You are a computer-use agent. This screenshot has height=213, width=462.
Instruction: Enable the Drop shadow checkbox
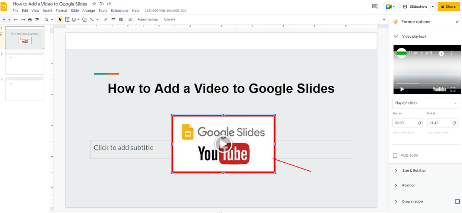click(457, 201)
